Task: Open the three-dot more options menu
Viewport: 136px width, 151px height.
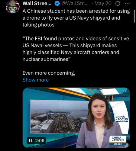Action: click(127, 3)
